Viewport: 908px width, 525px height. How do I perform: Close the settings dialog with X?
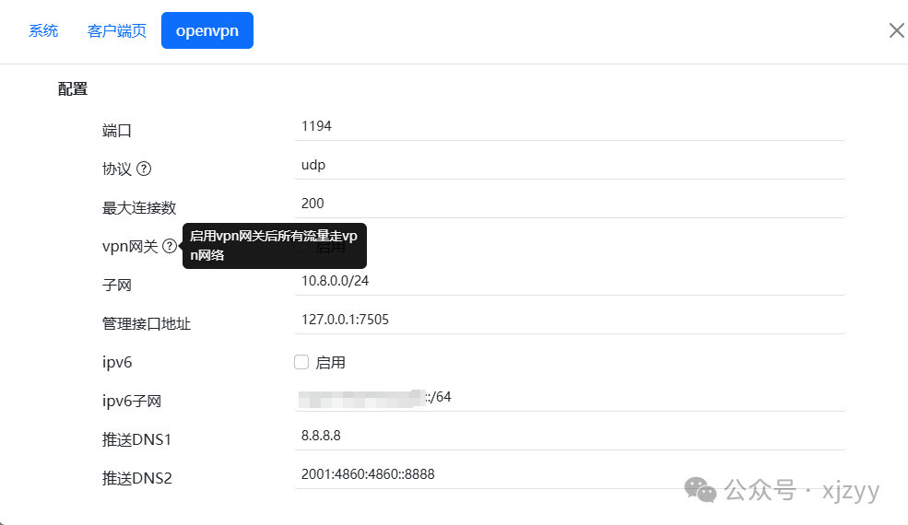pos(896,30)
